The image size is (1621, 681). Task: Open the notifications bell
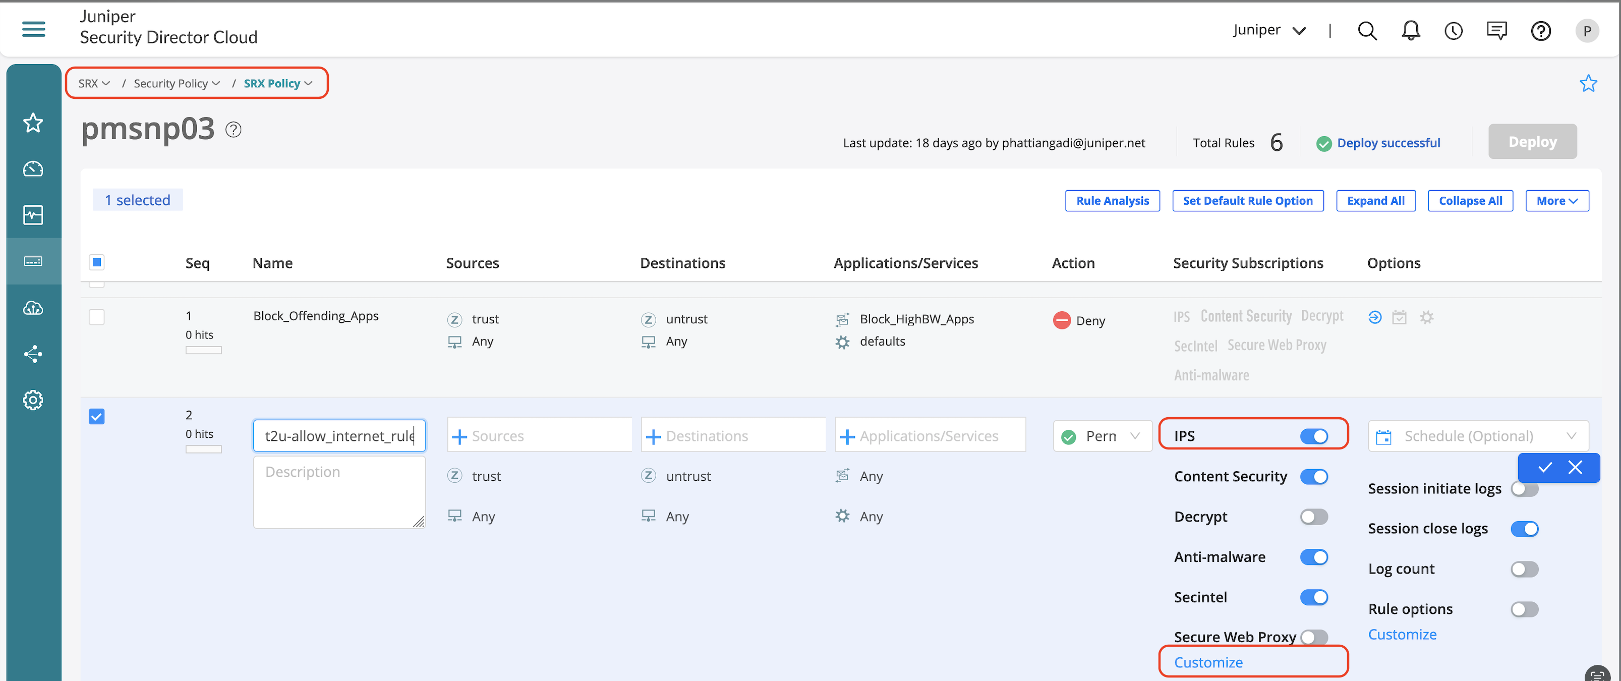pyautogui.click(x=1410, y=30)
